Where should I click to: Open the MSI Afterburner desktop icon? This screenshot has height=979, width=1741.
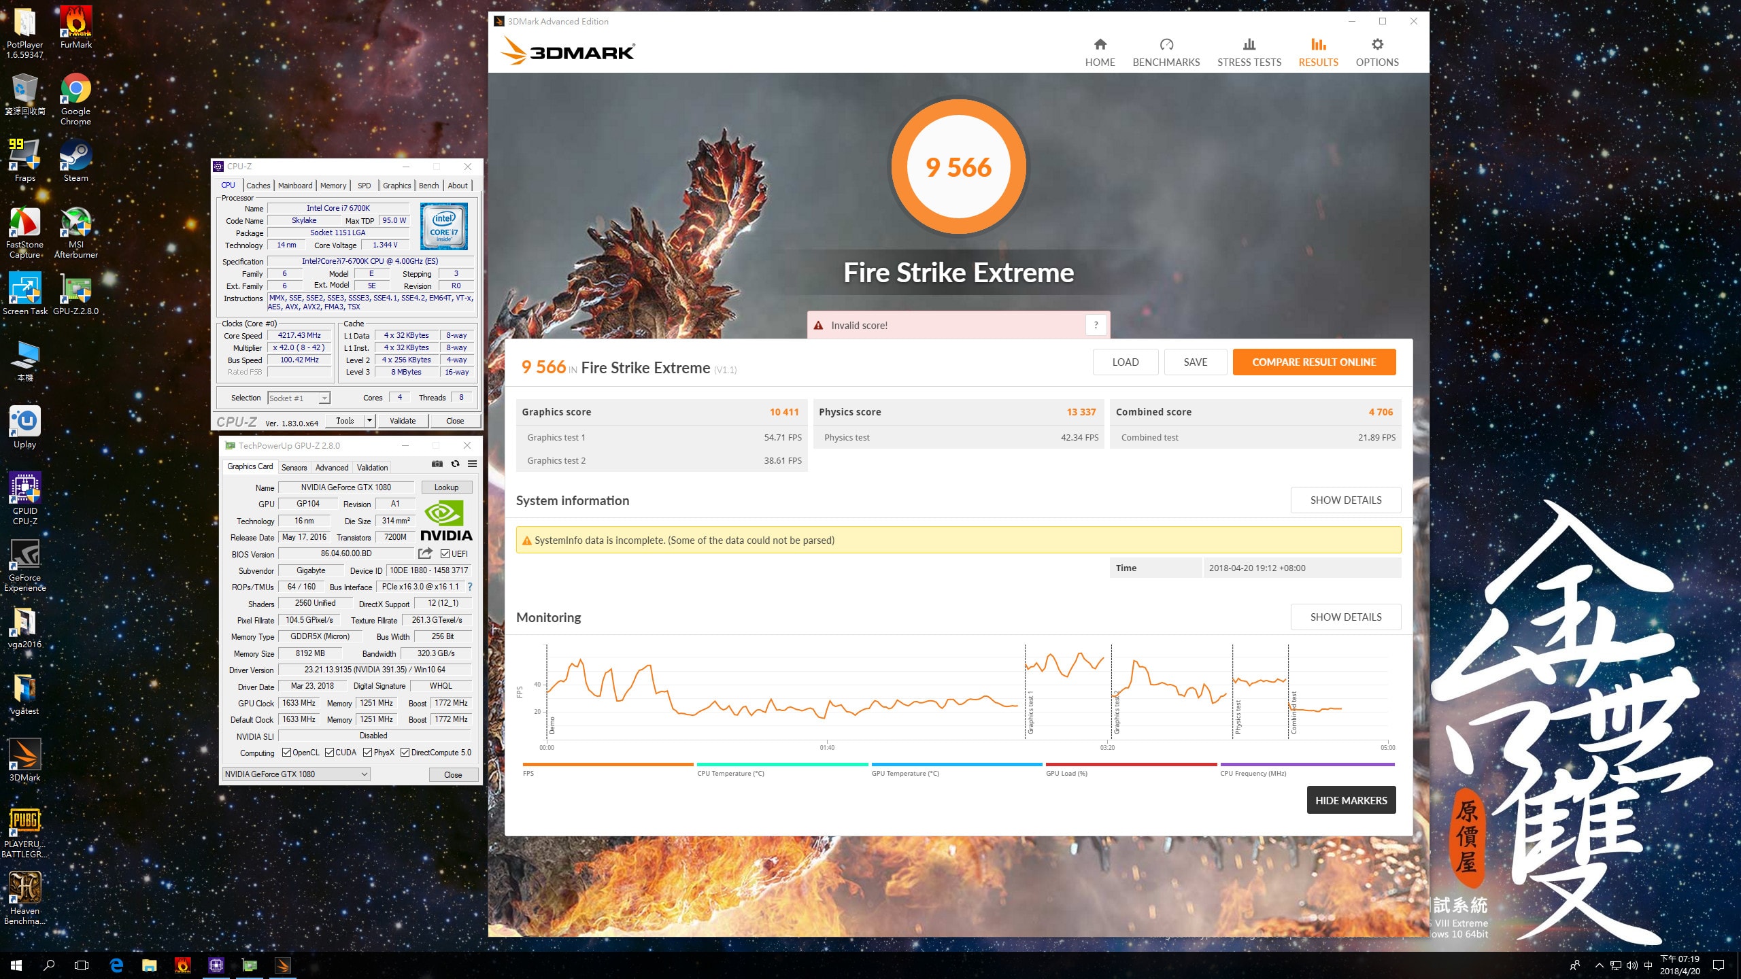click(76, 233)
